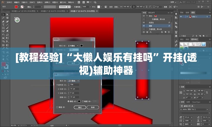212x127 pixels.
Task: Click the perspective grid plane widget
Action: click(x=17, y=20)
